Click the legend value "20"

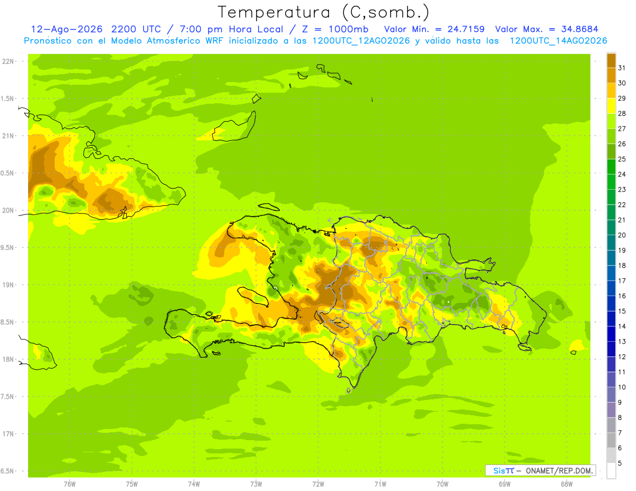(622, 235)
